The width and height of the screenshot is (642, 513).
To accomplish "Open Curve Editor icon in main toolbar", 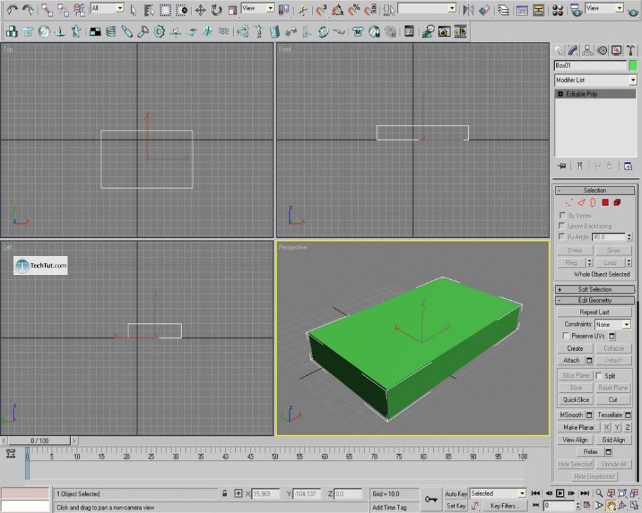I will pos(522,10).
